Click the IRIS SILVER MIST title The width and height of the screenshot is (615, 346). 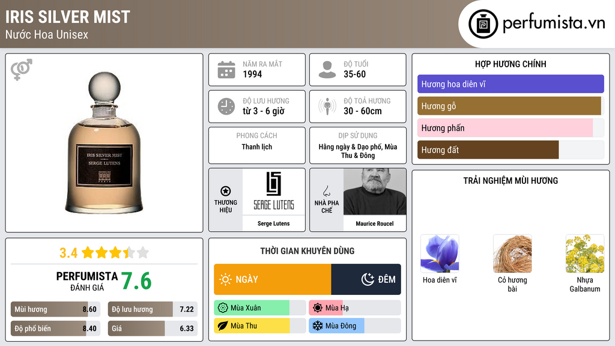click(67, 17)
